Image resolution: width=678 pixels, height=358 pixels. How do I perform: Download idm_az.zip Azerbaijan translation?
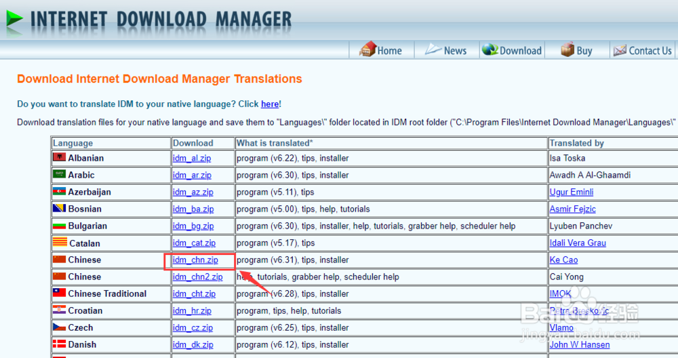[193, 192]
